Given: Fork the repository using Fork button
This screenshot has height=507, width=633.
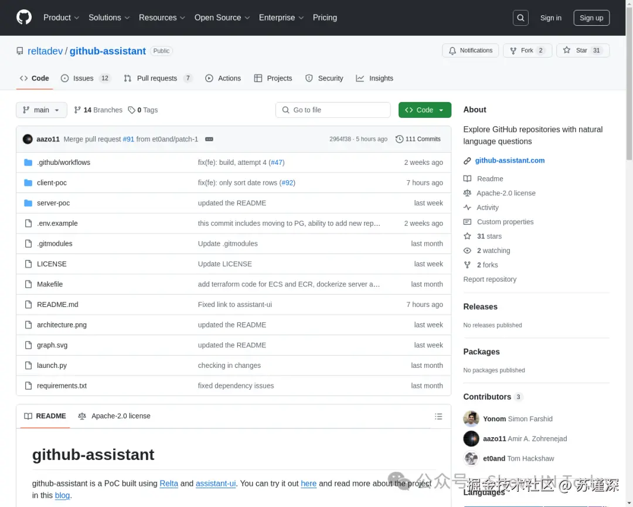Looking at the screenshot, I should click(527, 50).
